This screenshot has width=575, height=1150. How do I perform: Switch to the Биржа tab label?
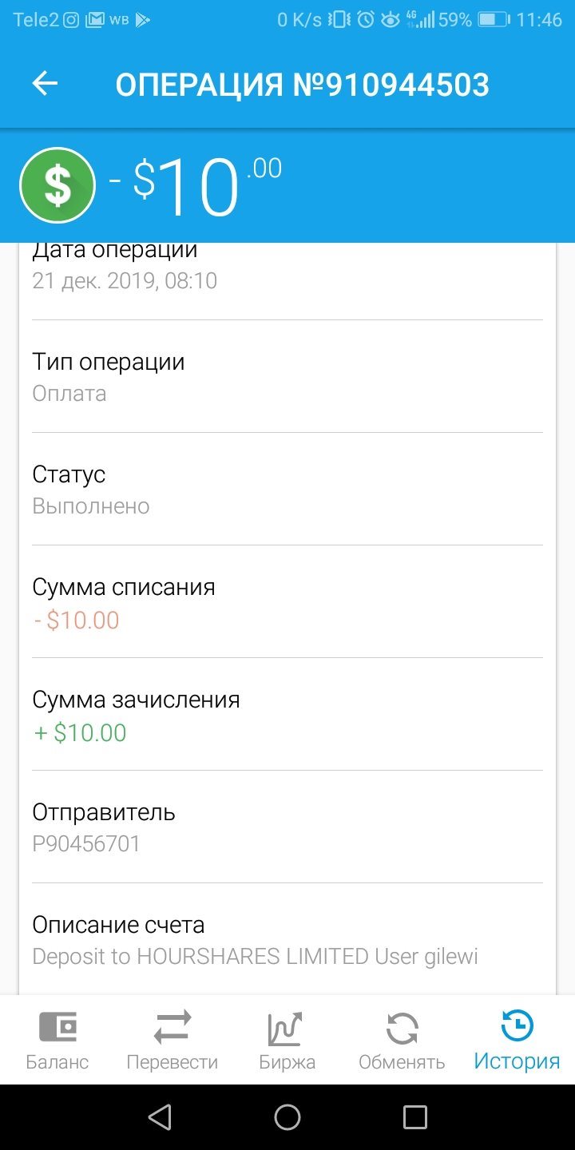(x=287, y=1063)
